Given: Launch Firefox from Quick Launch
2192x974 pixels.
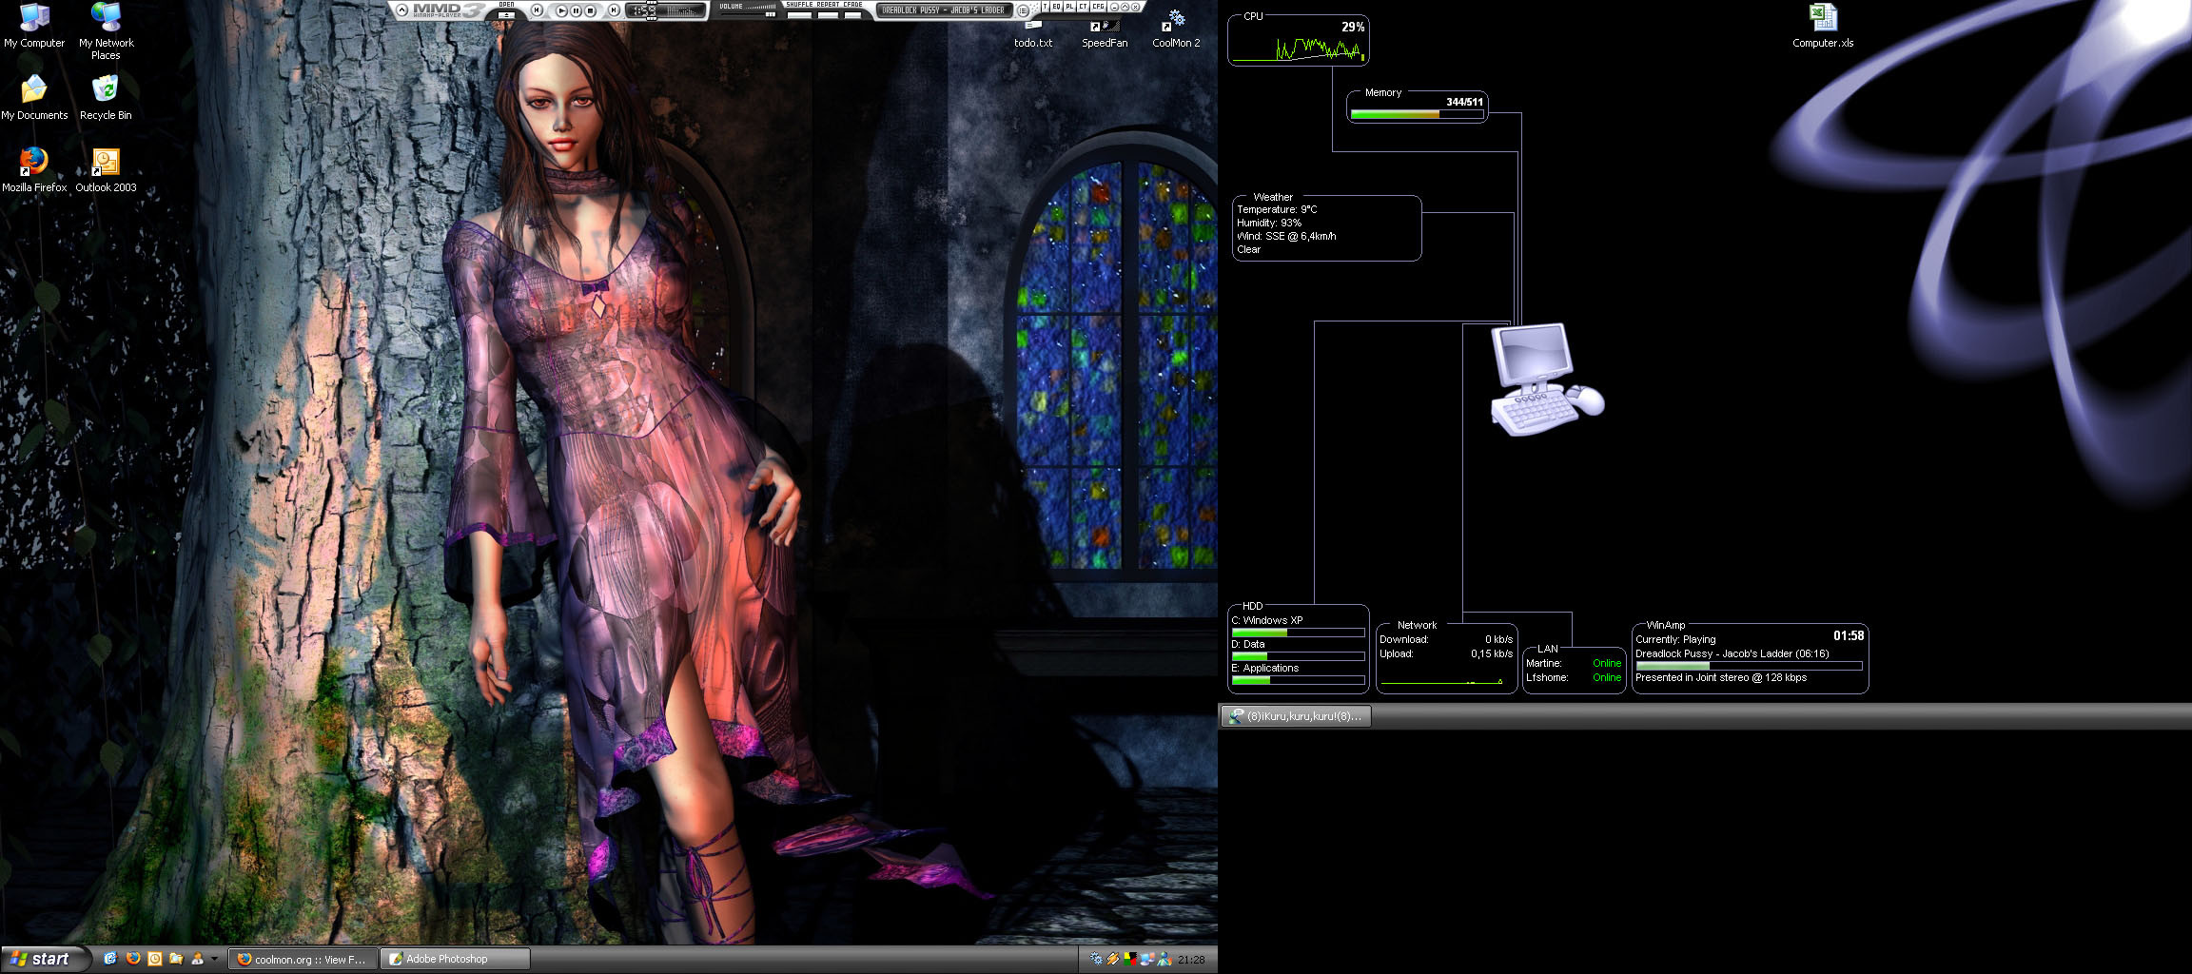Looking at the screenshot, I should click(x=133, y=959).
